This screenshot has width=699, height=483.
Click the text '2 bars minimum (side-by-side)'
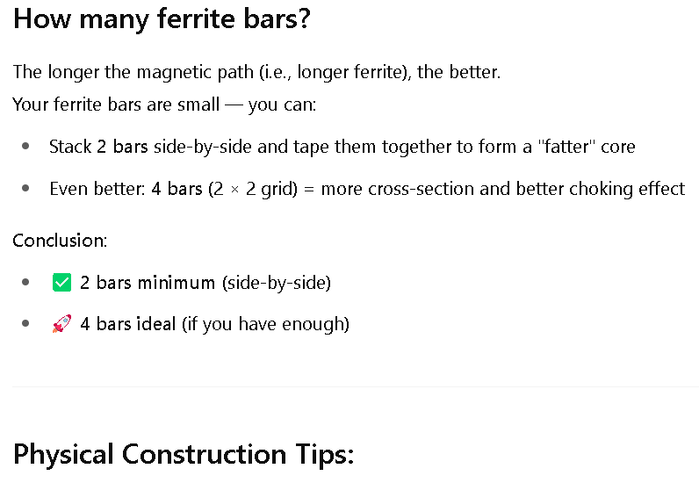coord(205,283)
